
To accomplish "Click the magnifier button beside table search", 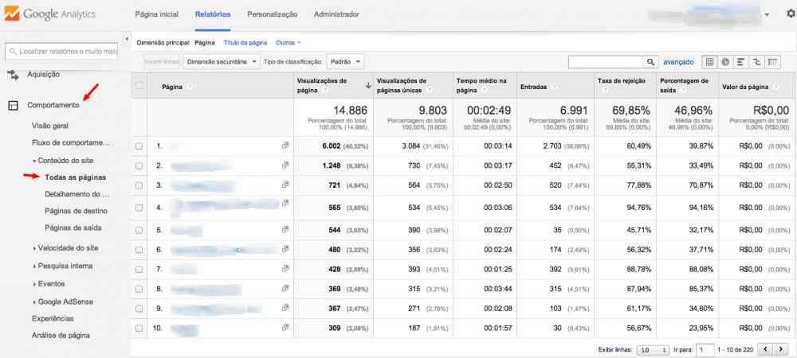I will click(x=652, y=61).
